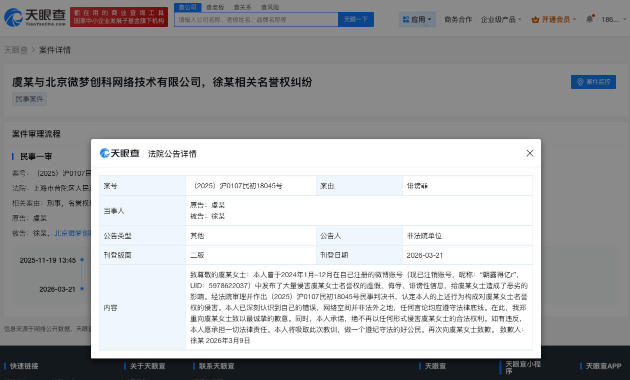This screenshot has height=380, width=630.
Task: Select the 查老板 tab
Action: pyautogui.click(x=214, y=7)
